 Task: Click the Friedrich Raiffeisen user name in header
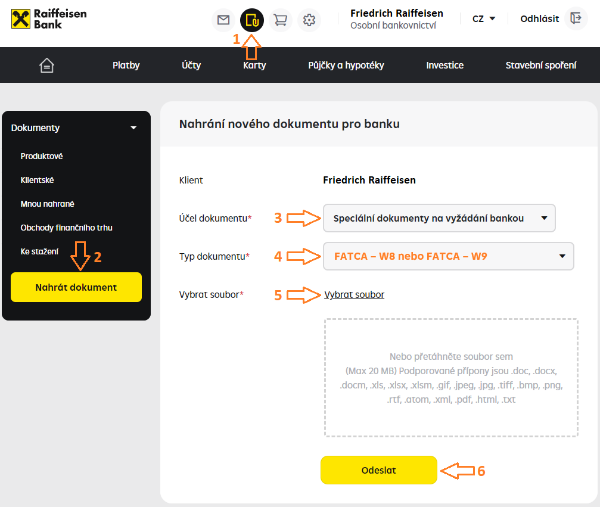click(397, 13)
